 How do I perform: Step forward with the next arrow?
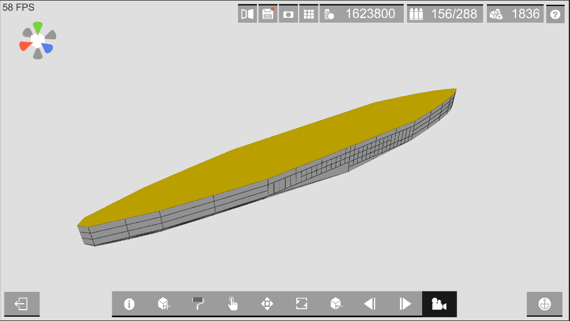405,304
